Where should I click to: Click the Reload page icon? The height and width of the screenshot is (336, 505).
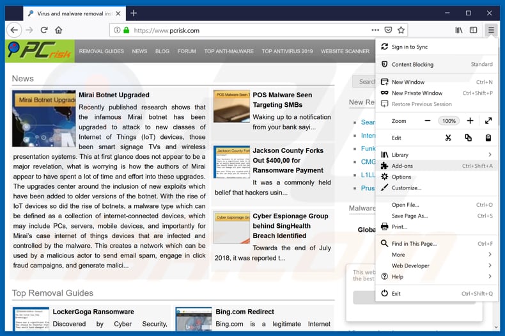click(x=44, y=30)
